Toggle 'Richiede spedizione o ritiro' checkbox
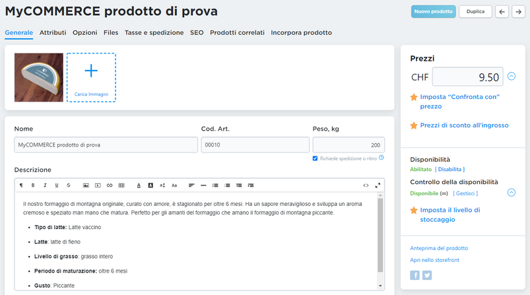The height and width of the screenshot is (295, 530). coord(315,158)
